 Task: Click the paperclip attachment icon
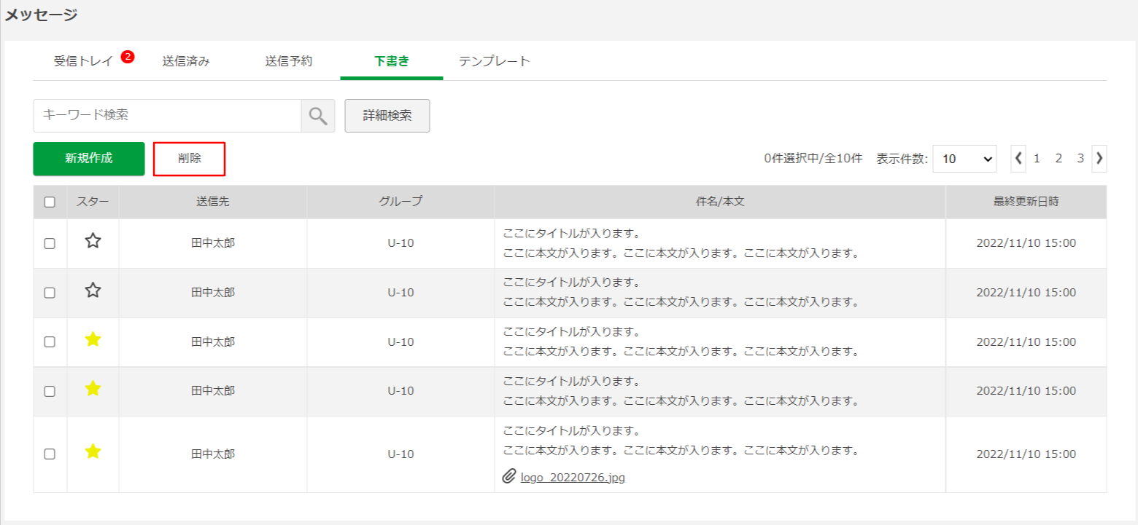pos(509,477)
